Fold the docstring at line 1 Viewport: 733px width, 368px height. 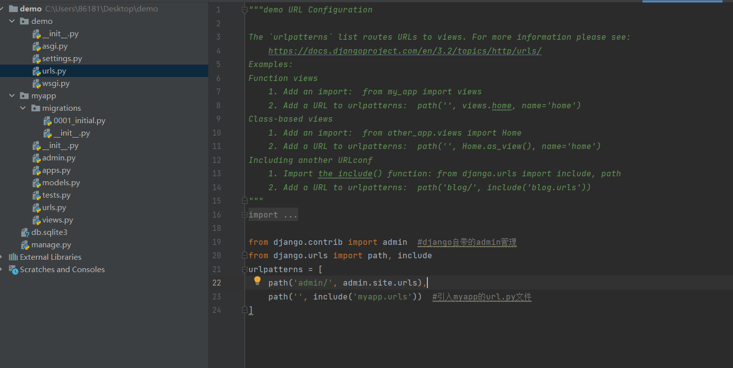pyautogui.click(x=244, y=10)
